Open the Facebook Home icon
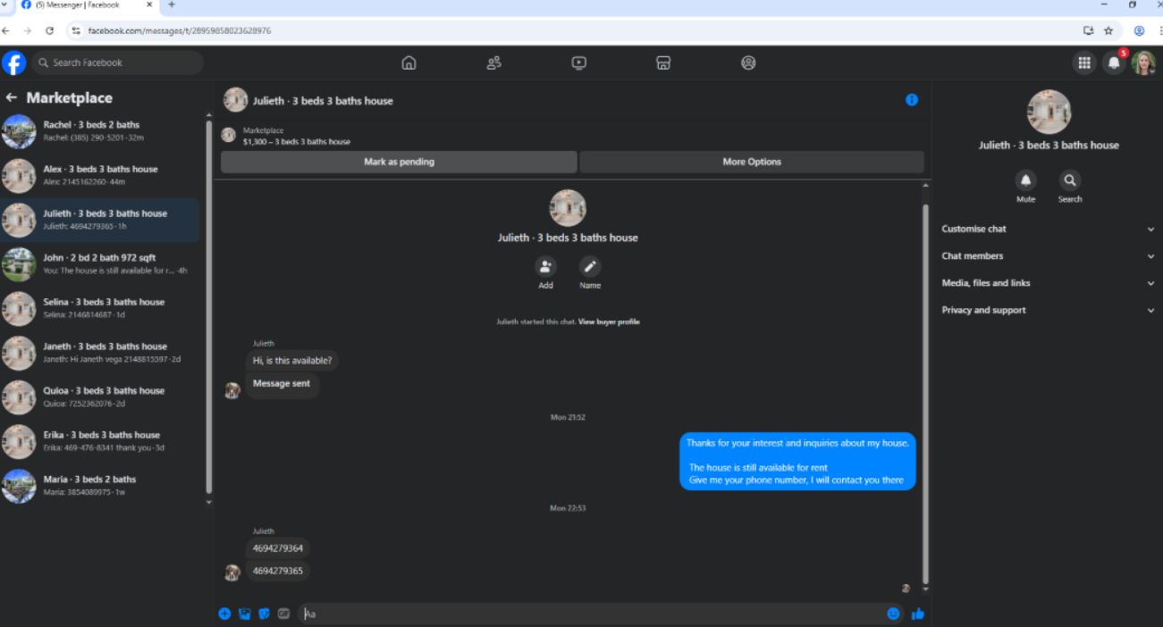The width and height of the screenshot is (1163, 627). (409, 63)
